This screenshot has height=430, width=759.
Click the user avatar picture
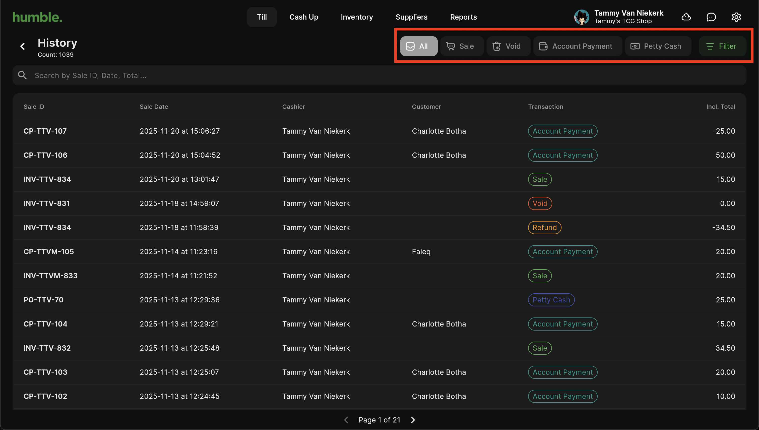pyautogui.click(x=581, y=17)
